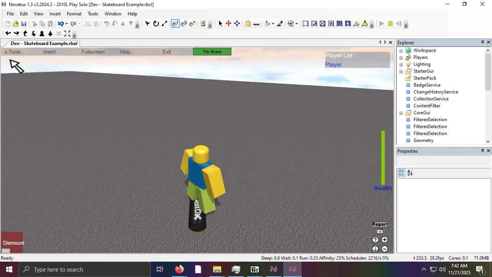Open the material picker dropdown arrow
Viewport: 492px width, 277px height.
click(273, 24)
